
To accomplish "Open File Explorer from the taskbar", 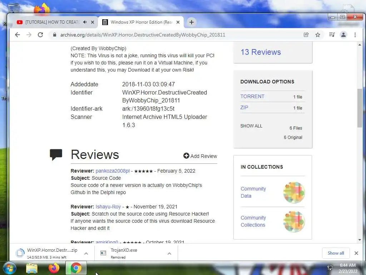I will click(32, 268).
